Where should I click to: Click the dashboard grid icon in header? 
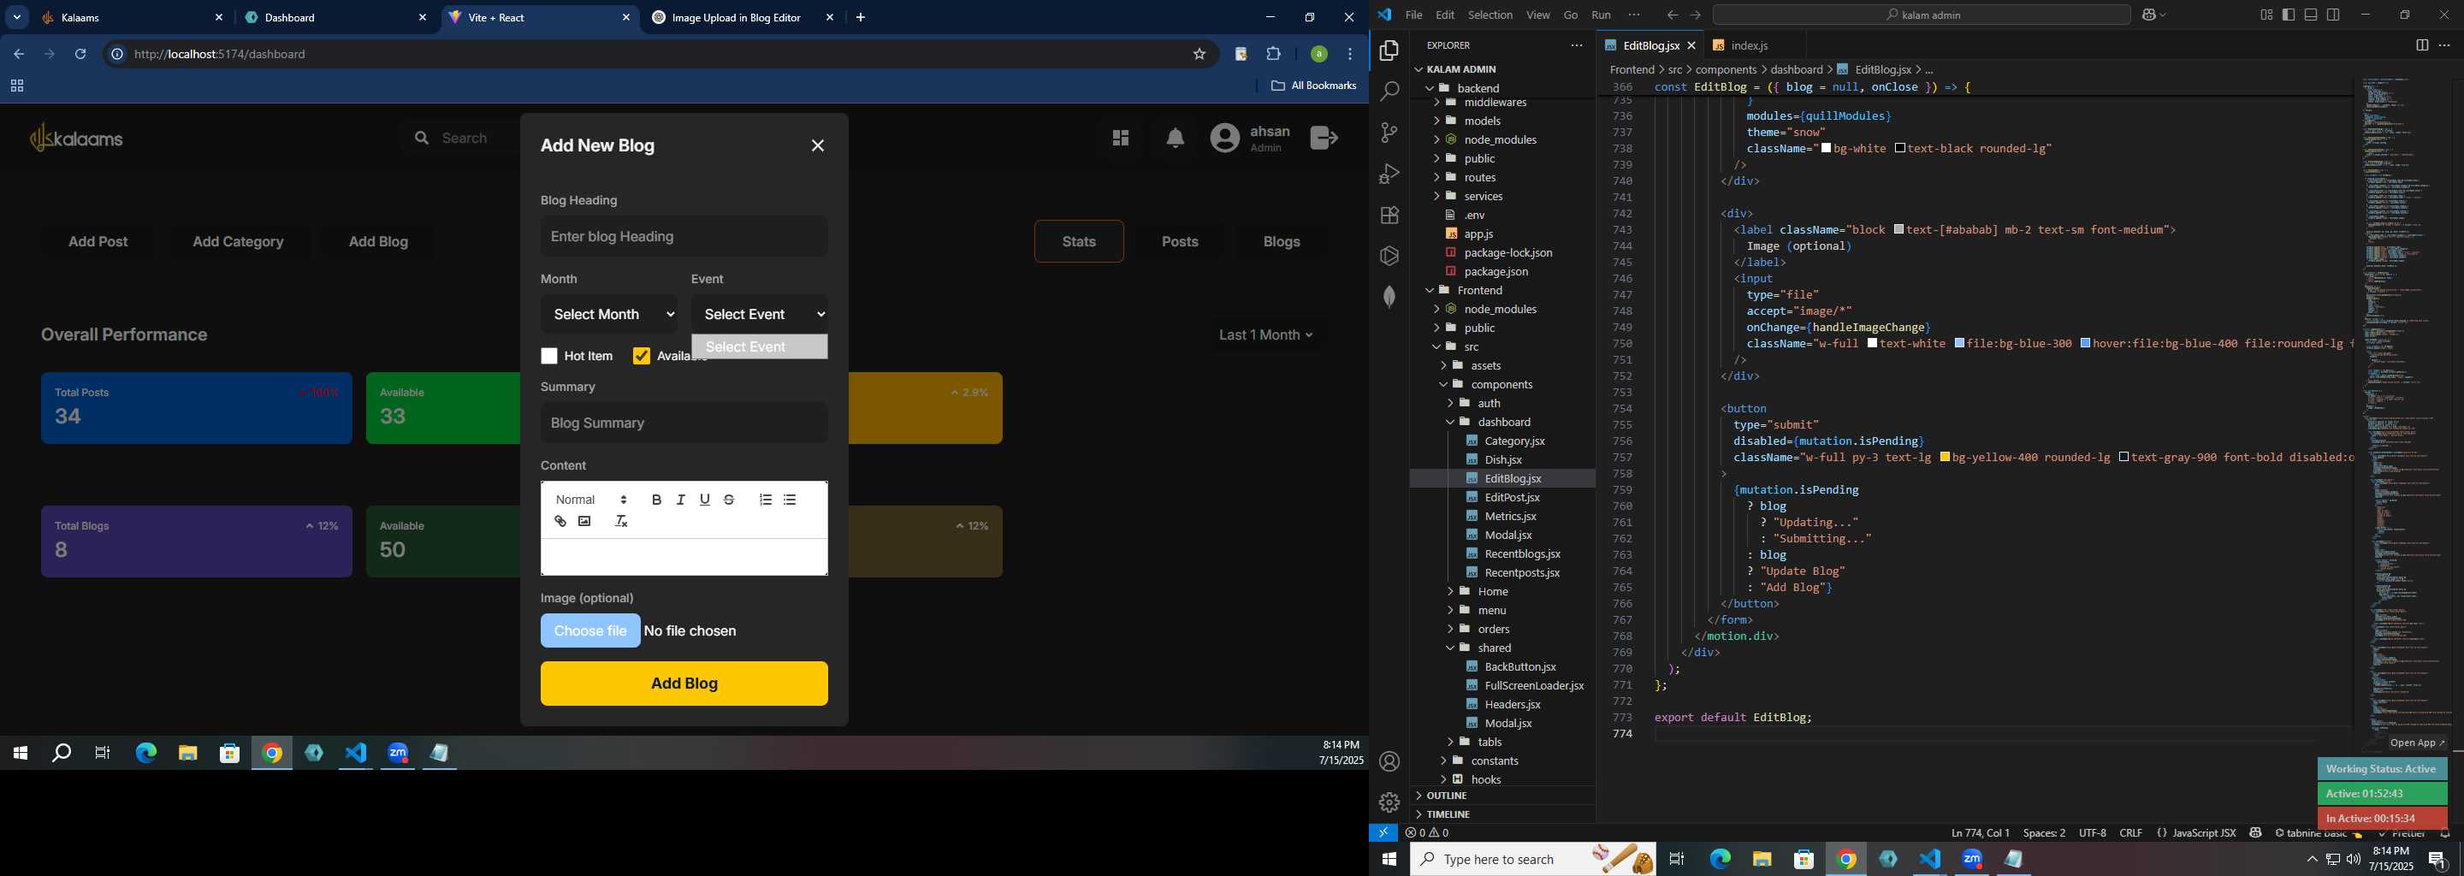[x=1121, y=139]
